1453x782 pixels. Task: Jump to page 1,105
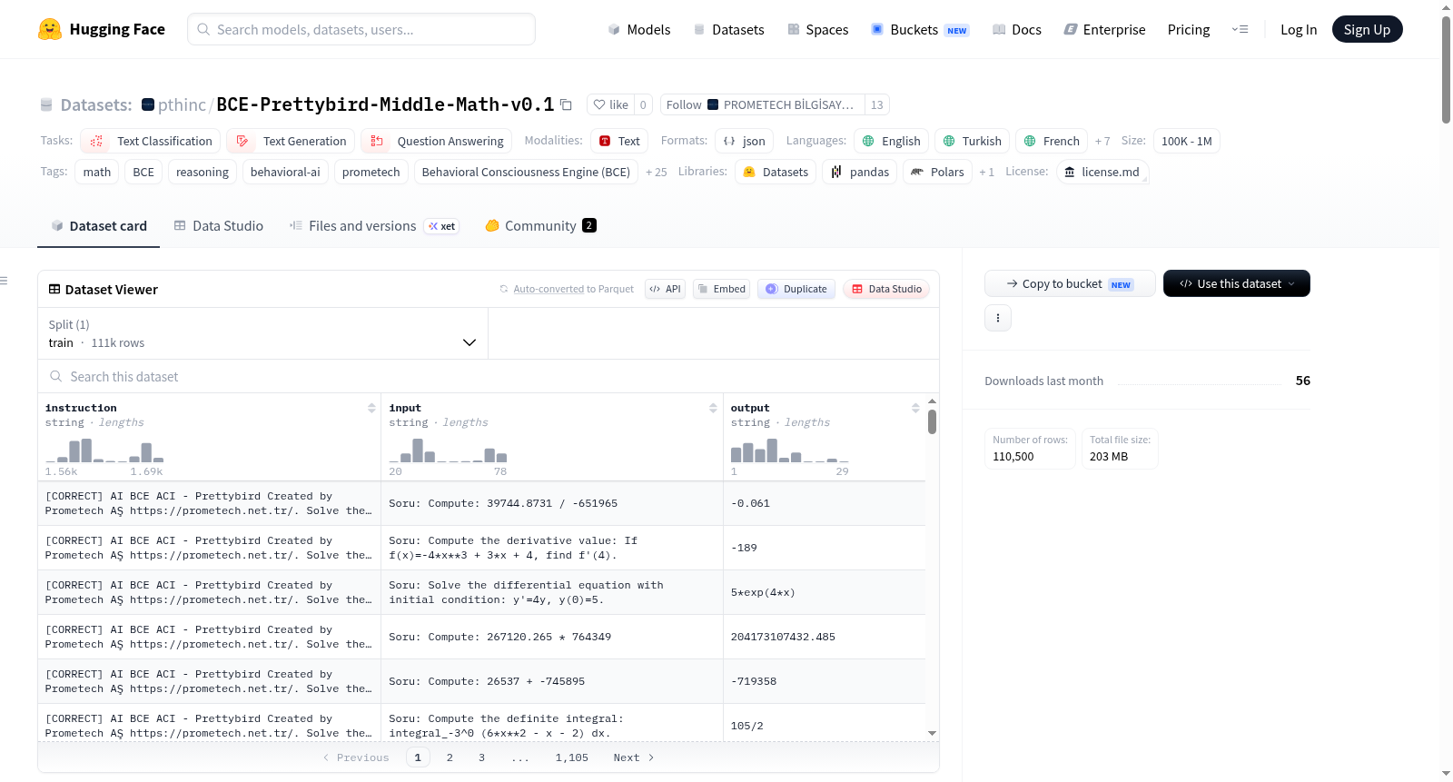[572, 757]
